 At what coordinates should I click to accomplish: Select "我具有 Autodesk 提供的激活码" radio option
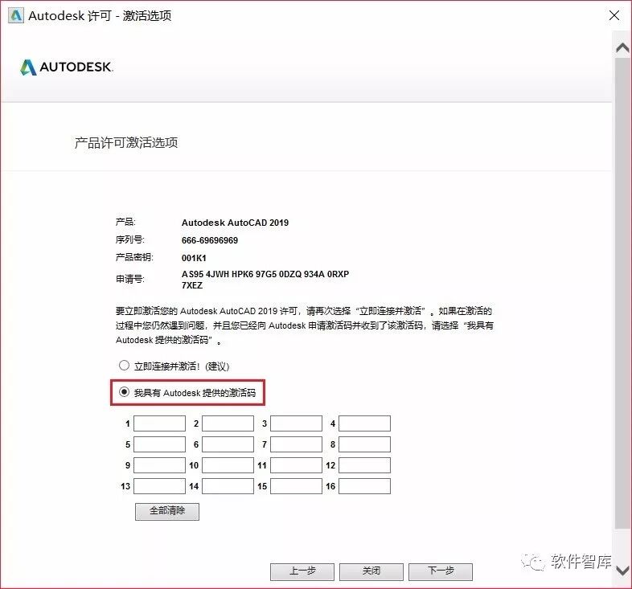pos(124,392)
